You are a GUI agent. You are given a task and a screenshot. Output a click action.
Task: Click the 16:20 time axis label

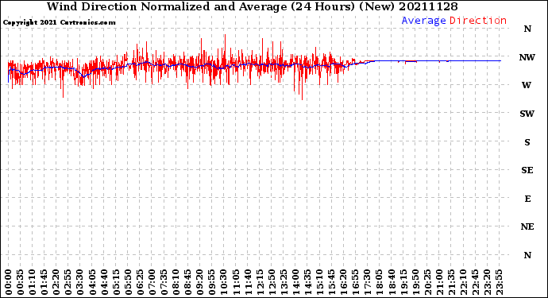(x=343, y=283)
